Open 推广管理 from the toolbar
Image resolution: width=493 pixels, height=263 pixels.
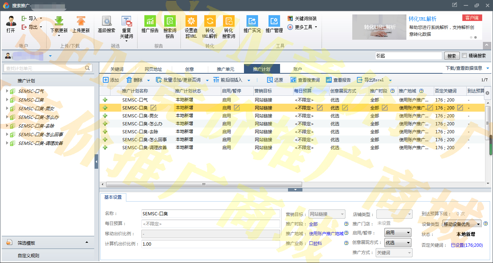[x=274, y=21]
